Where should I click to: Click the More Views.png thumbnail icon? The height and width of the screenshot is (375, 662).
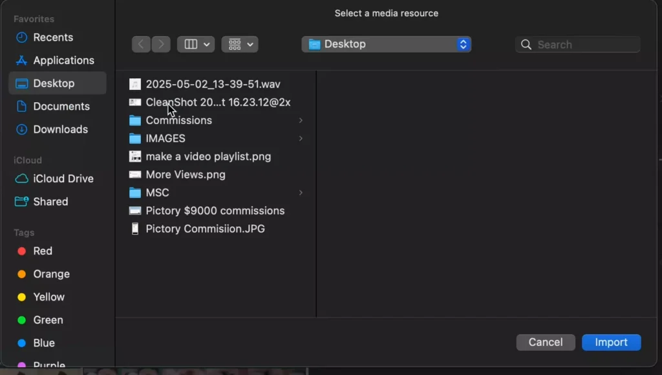coord(135,175)
